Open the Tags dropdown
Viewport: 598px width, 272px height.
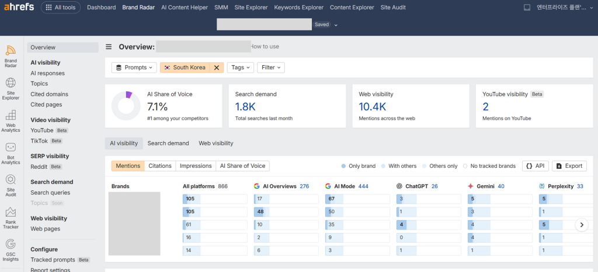pyautogui.click(x=240, y=68)
